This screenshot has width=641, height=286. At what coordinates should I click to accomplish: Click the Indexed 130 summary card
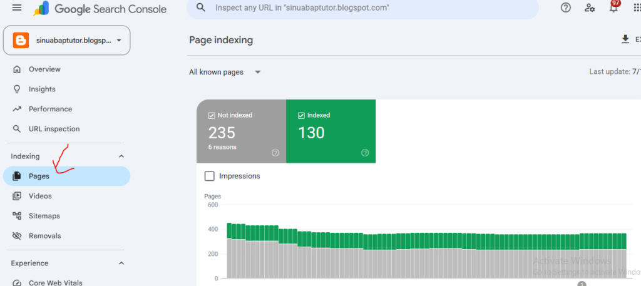click(331, 131)
